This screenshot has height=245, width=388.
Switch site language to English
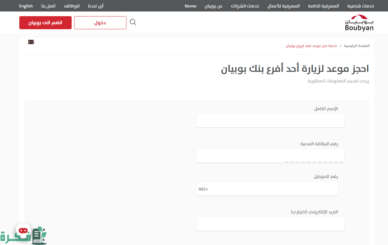pos(26,6)
